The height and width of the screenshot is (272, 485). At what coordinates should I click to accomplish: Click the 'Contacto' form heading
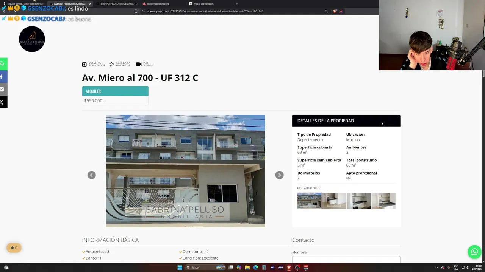(304, 240)
